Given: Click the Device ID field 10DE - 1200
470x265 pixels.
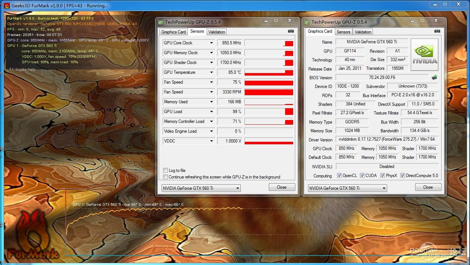Looking at the screenshot, I should [x=348, y=86].
